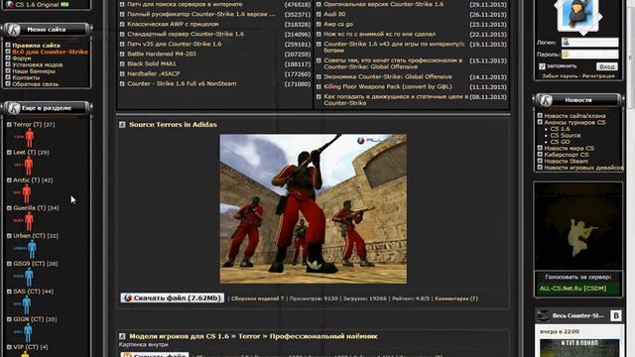This screenshot has height=357, width=635.
Task: Open Правила сайта in site menu
Action: (x=36, y=46)
